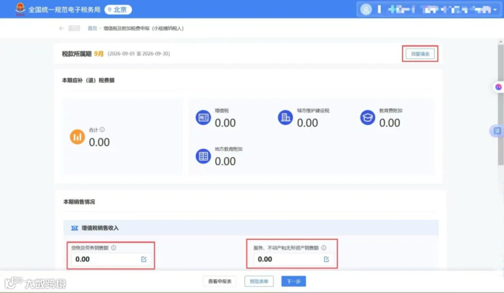
Task: Click the vertical page scrollbar
Action: pyautogui.click(x=501, y=105)
